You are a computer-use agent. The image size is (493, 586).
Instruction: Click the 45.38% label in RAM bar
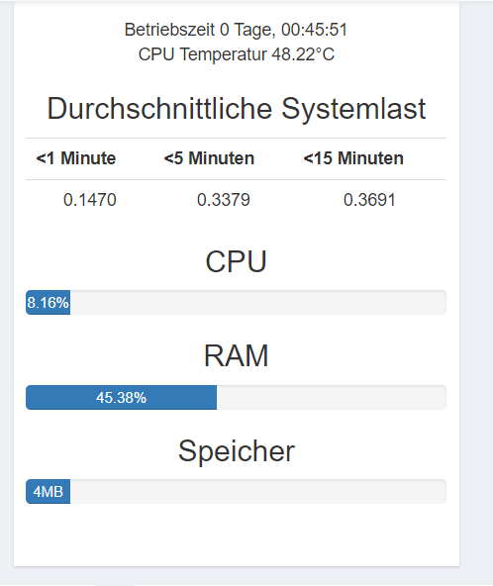[x=121, y=398]
